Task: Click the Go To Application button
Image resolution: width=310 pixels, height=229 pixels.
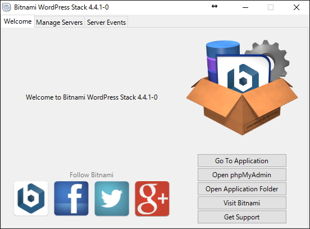Action: tap(242, 161)
